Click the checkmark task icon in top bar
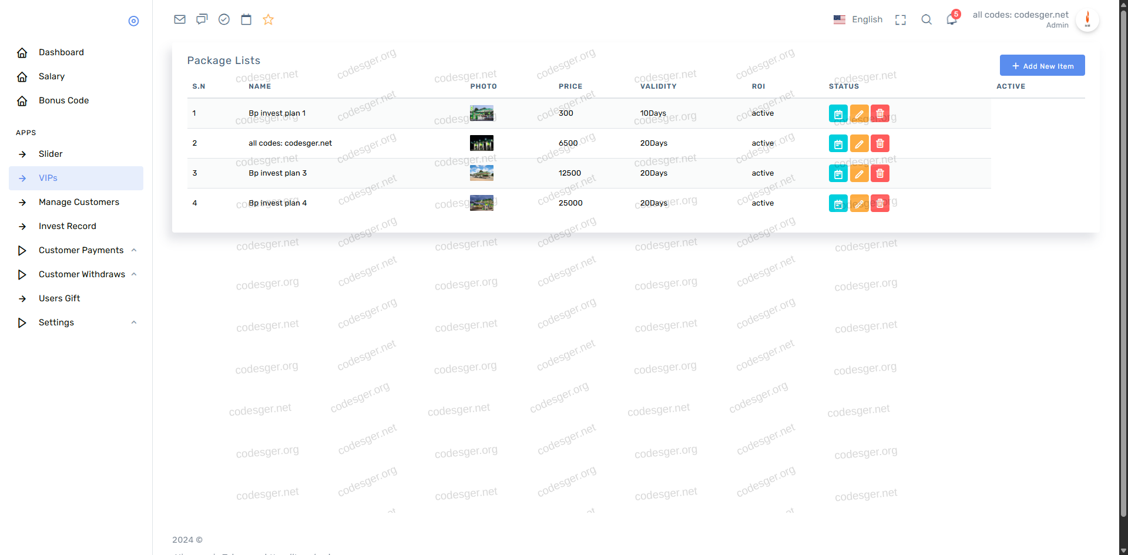The width and height of the screenshot is (1128, 555). coord(224,19)
